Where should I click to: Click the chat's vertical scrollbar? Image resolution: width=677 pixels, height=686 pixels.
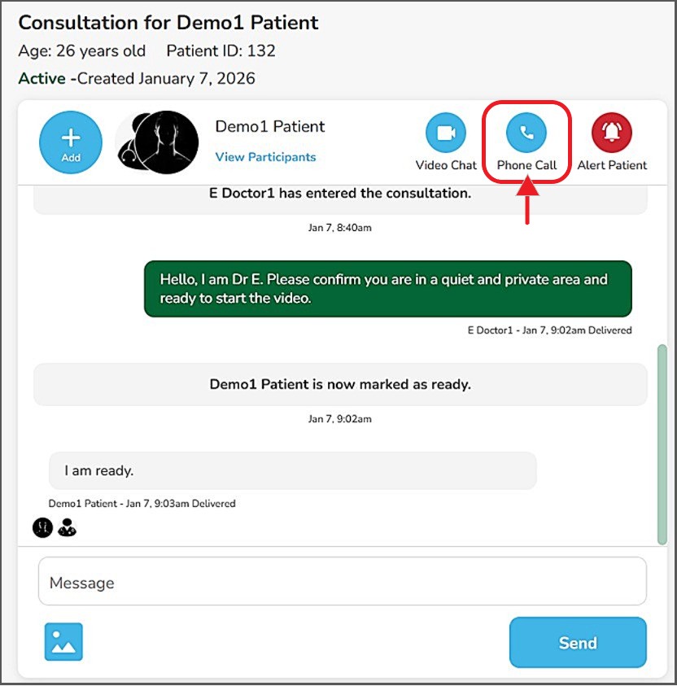(662, 443)
